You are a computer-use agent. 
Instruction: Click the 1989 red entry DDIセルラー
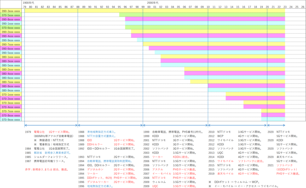[95, 145]
